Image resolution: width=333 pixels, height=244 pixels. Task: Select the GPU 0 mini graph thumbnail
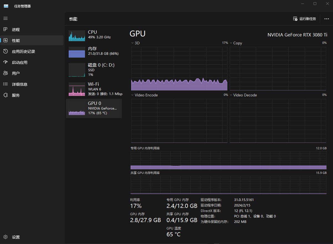point(77,108)
